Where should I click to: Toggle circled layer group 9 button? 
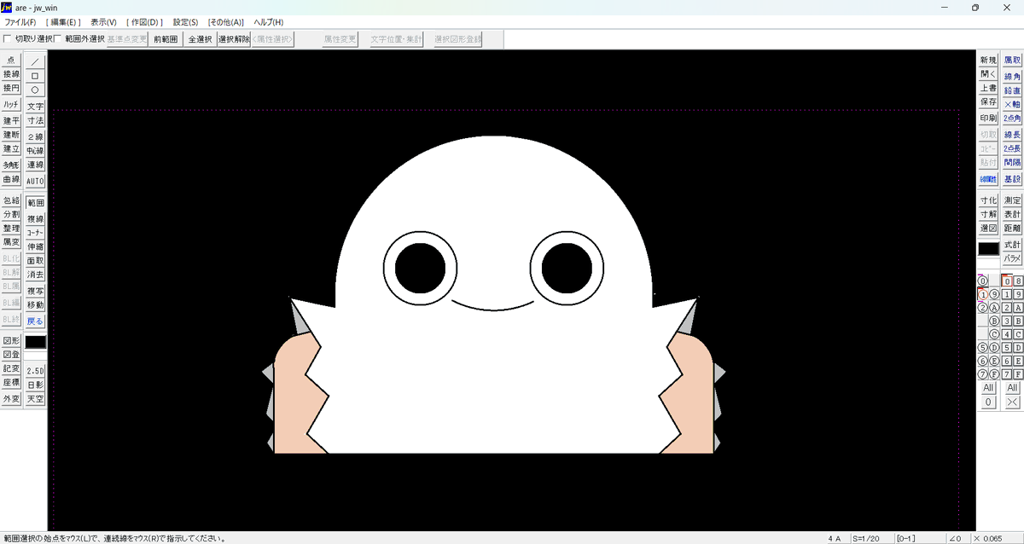tap(994, 294)
